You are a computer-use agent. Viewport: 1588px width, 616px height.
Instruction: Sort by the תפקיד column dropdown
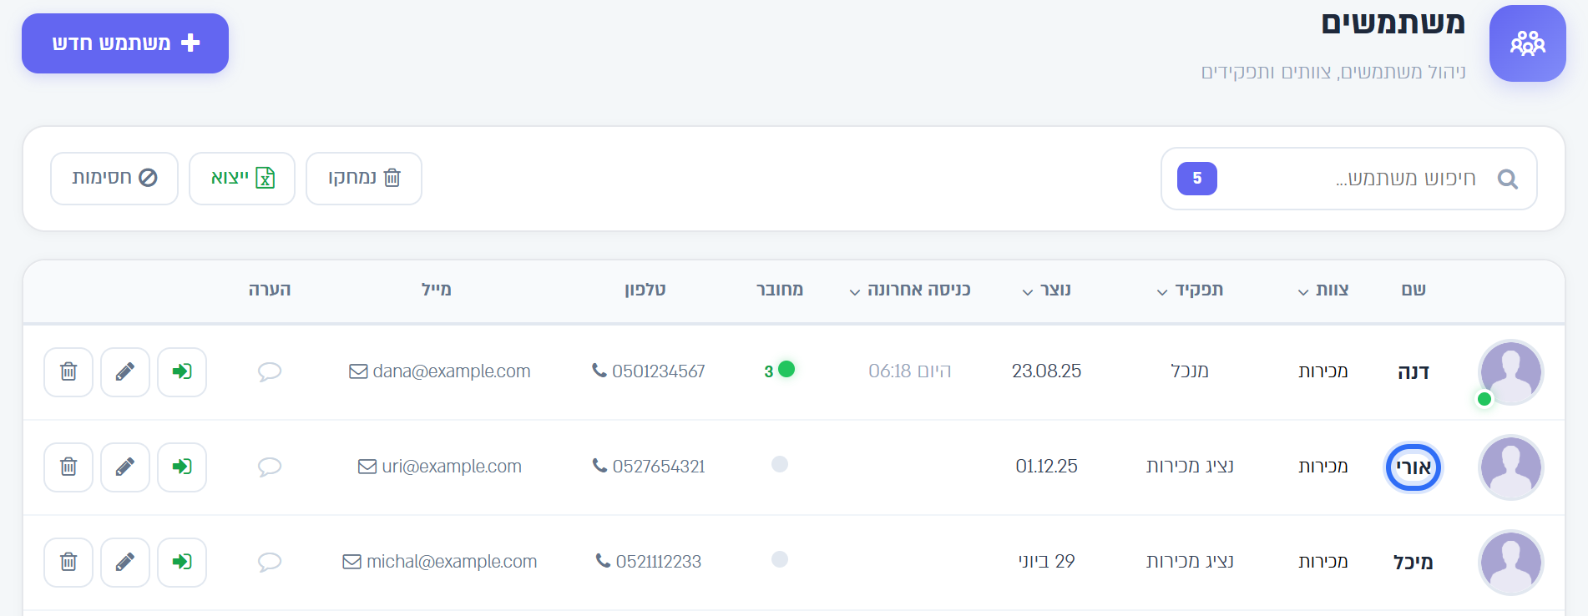1190,290
